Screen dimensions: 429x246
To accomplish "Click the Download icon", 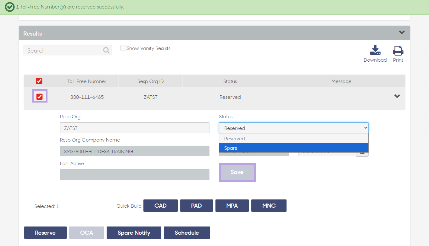I will click(375, 50).
